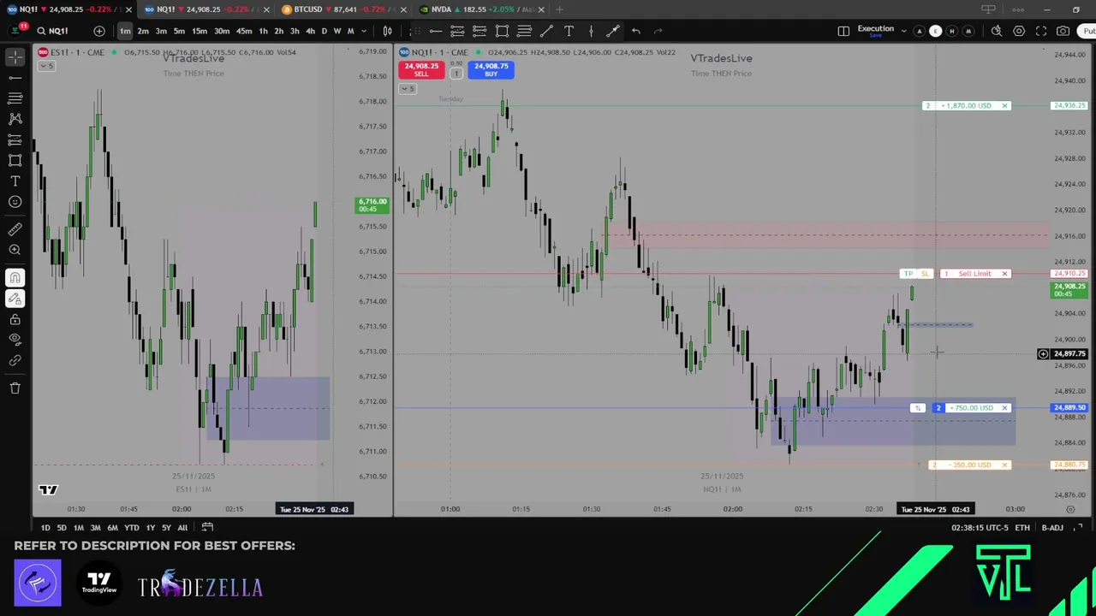Remove objects with trash icon
This screenshot has width=1096, height=616.
coord(15,388)
